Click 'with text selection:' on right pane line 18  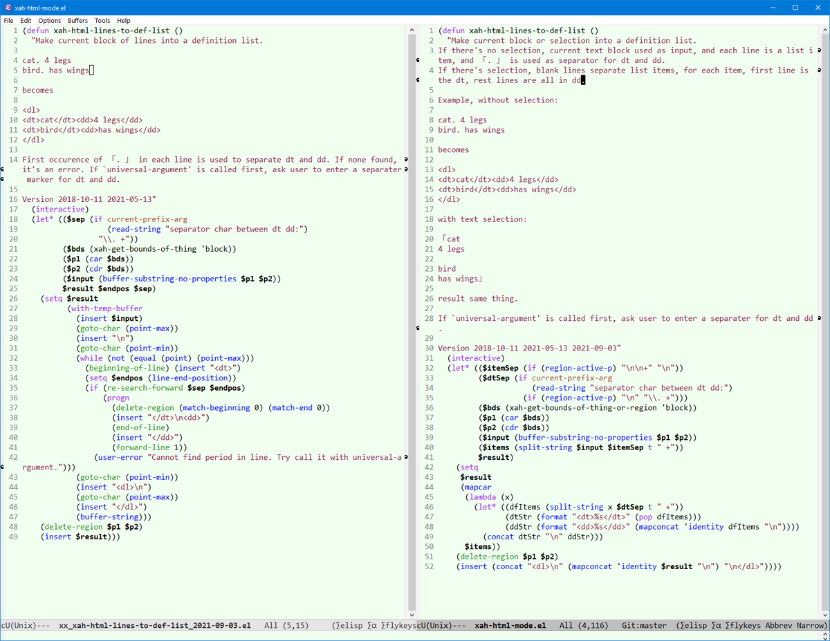(482, 219)
